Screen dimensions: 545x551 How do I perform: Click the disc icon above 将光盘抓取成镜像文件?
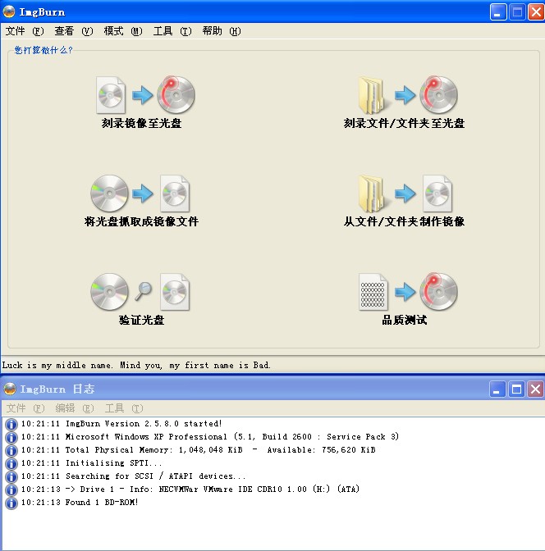[109, 194]
